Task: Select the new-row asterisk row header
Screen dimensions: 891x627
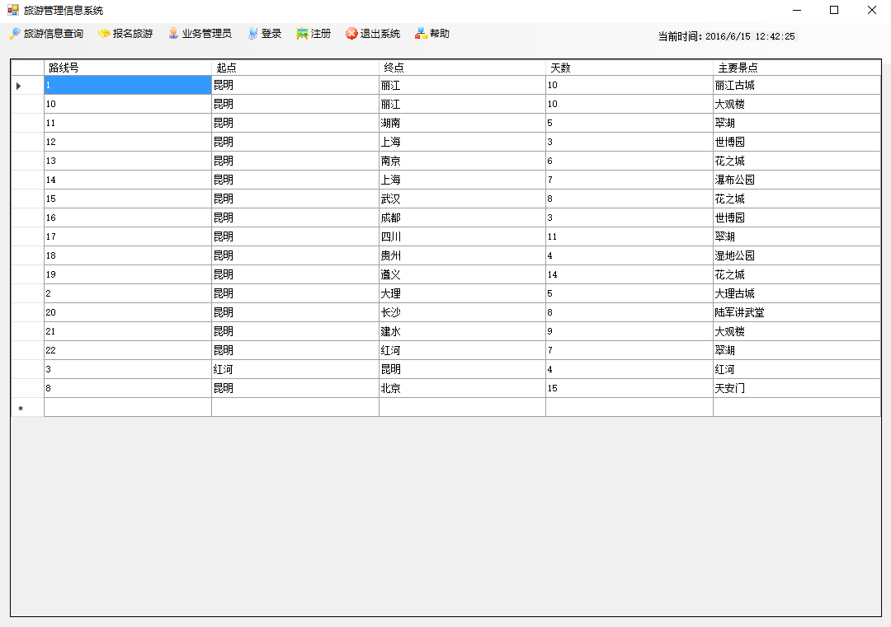Action: click(x=27, y=408)
